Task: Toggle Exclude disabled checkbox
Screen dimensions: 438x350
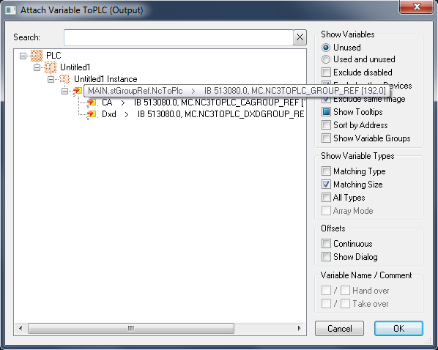Action: (326, 72)
